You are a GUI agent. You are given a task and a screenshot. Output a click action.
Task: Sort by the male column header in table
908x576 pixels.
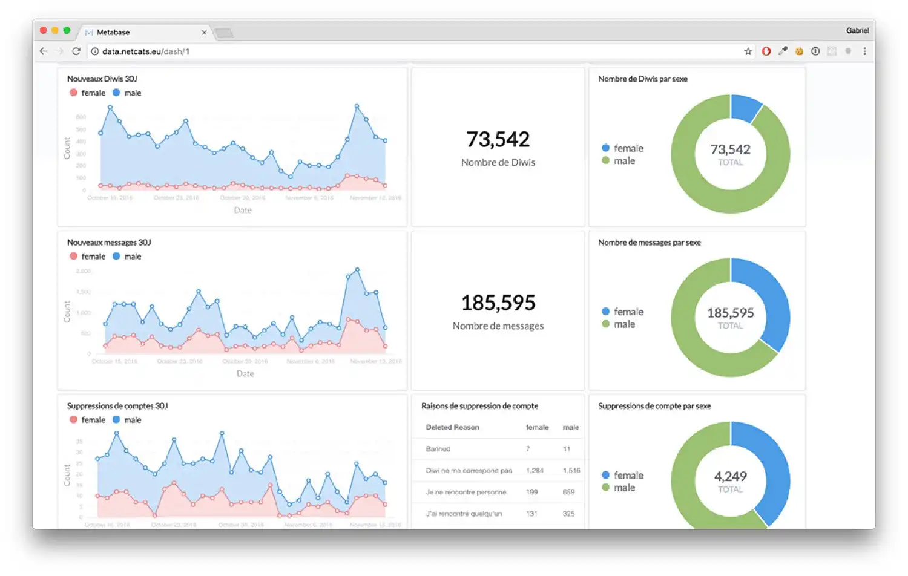(571, 427)
